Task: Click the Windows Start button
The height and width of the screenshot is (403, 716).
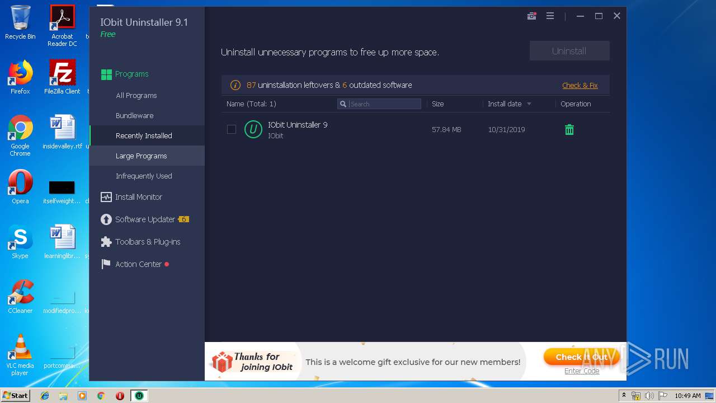Action: click(x=16, y=396)
